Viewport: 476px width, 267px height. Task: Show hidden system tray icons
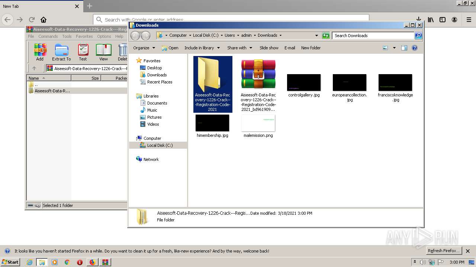click(415, 262)
